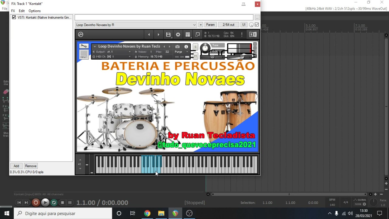
Task: Click the FX comment text field
Action: click(164, 17)
